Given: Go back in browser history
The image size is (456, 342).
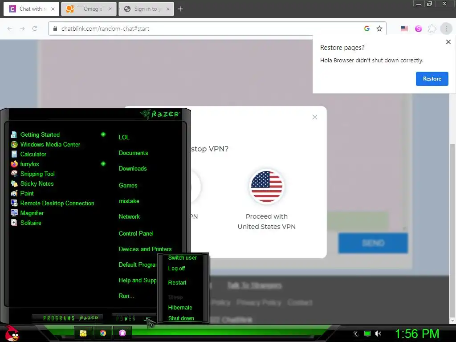Looking at the screenshot, I should click(x=10, y=28).
